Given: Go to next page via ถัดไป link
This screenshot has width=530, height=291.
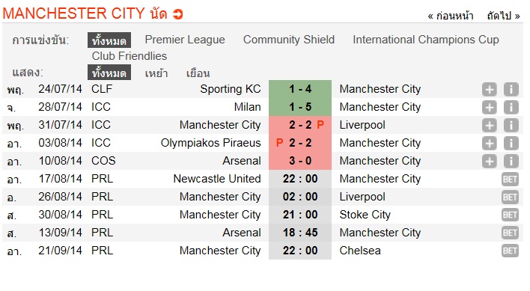Looking at the screenshot, I should pos(503,16).
